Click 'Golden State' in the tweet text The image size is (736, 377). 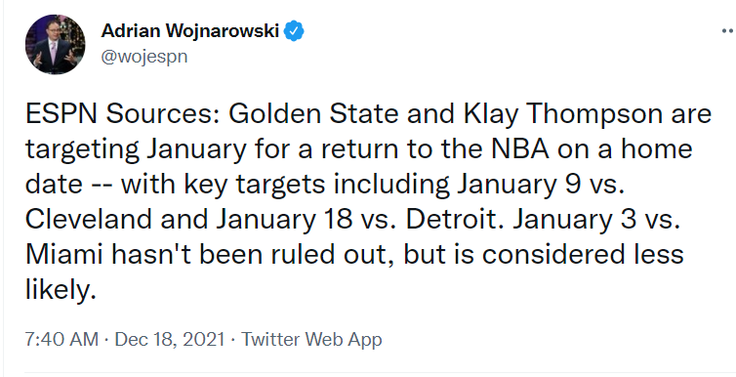tap(313, 114)
